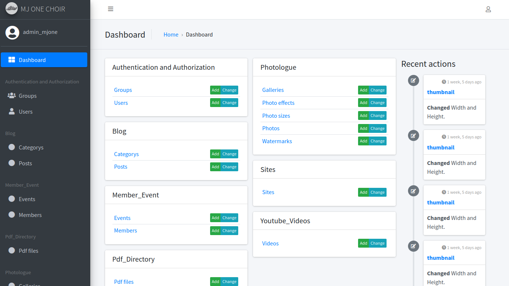The image size is (509, 286).
Task: Open Posts in the sidebar menu
Action: (x=25, y=163)
